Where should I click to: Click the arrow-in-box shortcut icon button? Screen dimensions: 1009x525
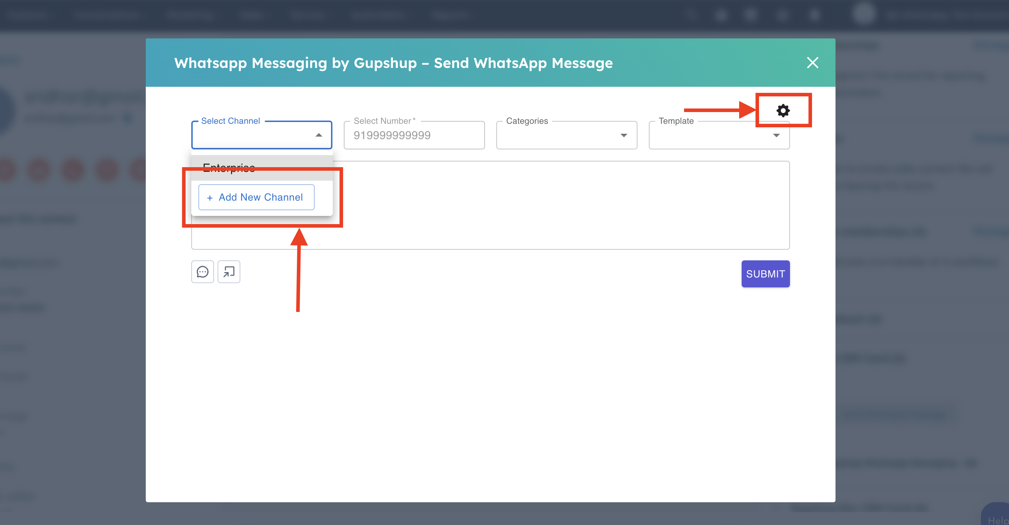229,272
